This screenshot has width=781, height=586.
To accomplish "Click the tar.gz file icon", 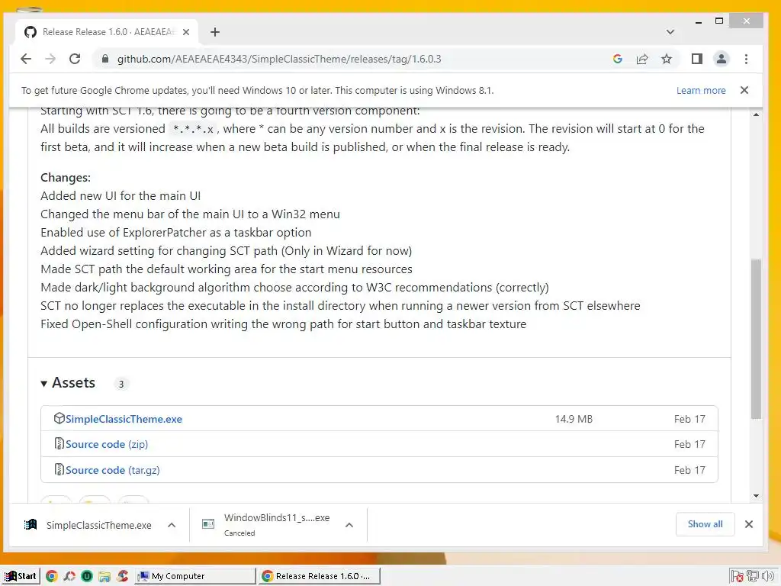I will point(59,469).
